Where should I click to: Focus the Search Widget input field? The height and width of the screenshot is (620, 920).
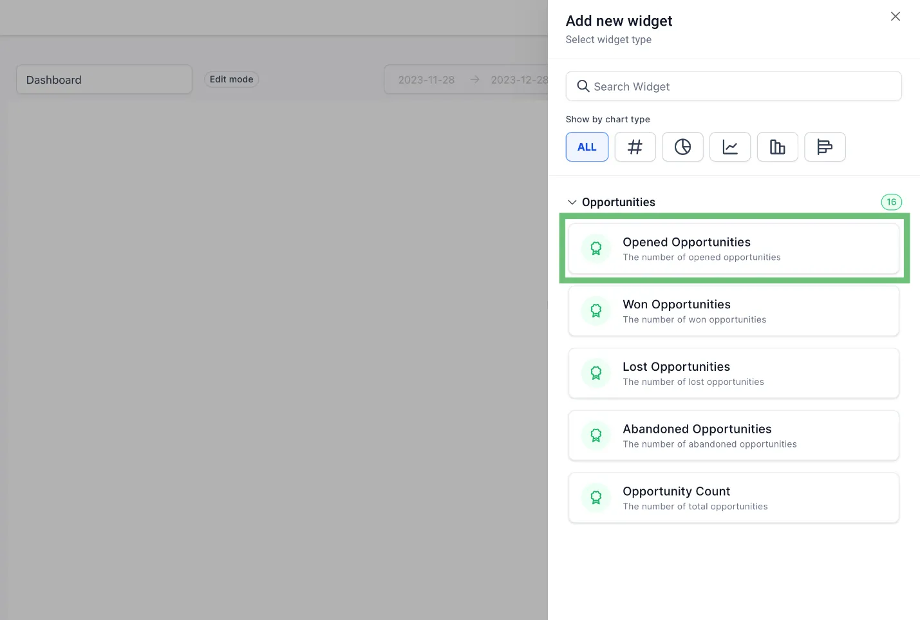pos(740,86)
